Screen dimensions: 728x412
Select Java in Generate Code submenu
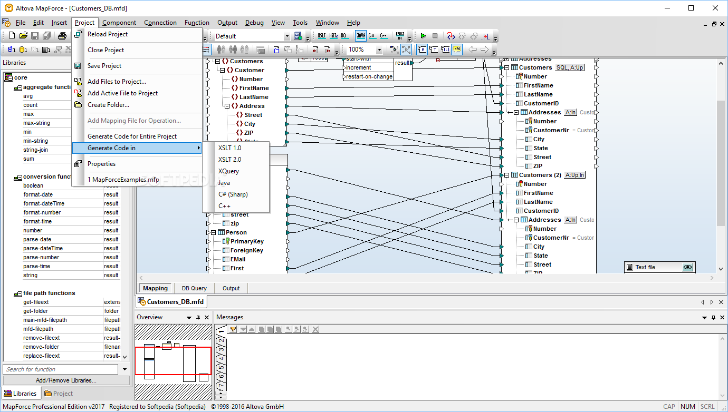click(236, 183)
